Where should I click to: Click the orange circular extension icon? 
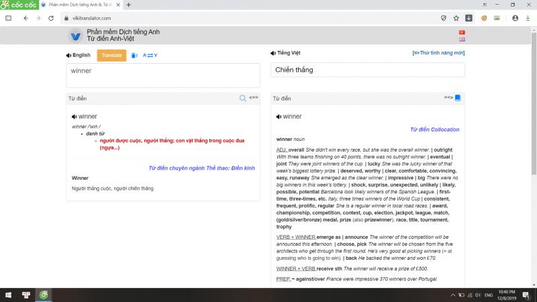[x=484, y=18]
